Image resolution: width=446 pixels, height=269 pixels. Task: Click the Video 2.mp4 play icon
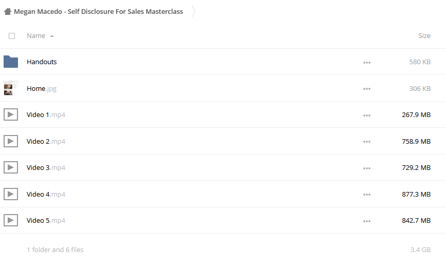point(11,141)
